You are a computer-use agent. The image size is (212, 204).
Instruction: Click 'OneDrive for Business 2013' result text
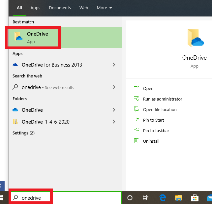tap(52, 65)
